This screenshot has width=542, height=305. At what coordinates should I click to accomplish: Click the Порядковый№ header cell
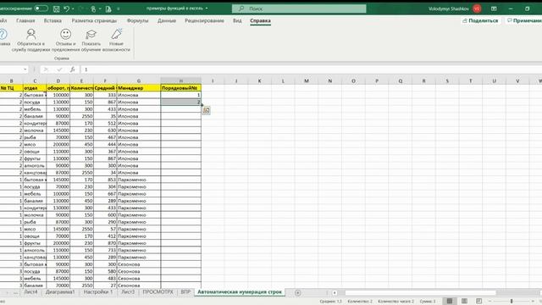[x=180, y=88]
